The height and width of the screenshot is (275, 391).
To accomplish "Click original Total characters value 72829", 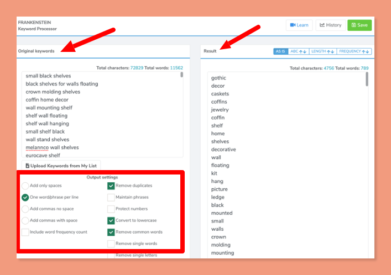I will pyautogui.click(x=137, y=68).
